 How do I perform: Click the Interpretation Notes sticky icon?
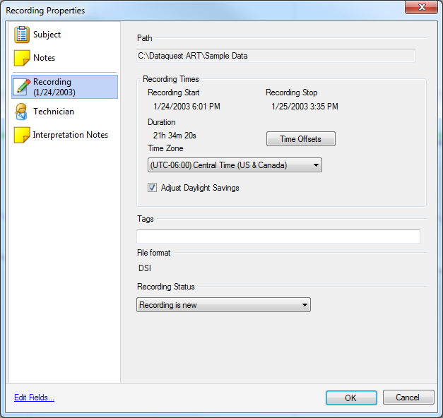pos(22,135)
